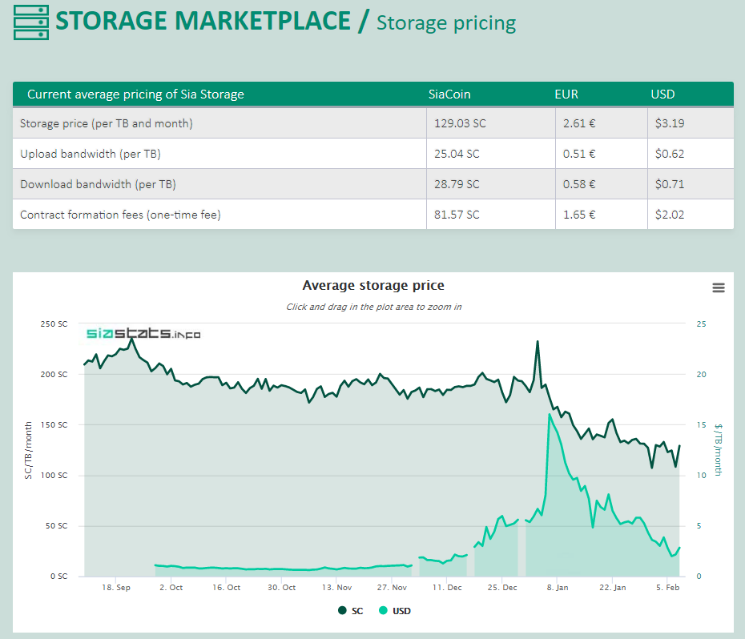Click the 25. Dec x-axis label
This screenshot has height=639, width=745.
[x=502, y=588]
